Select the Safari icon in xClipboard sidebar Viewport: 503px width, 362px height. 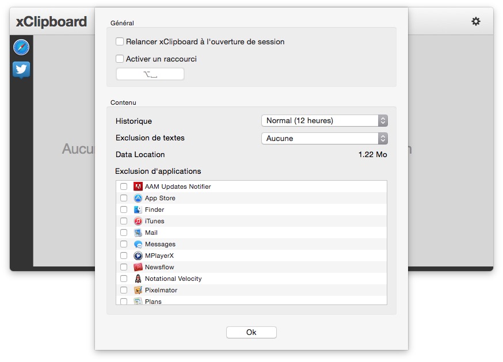(x=21, y=47)
